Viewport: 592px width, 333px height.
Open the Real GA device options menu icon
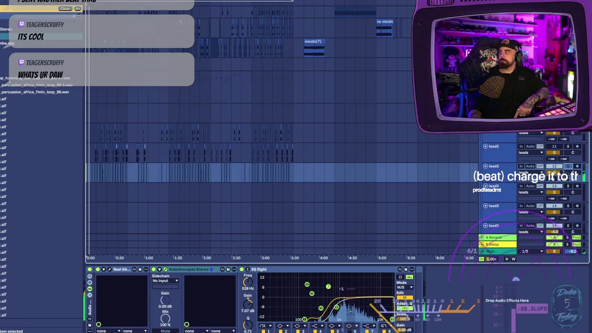tap(146, 269)
